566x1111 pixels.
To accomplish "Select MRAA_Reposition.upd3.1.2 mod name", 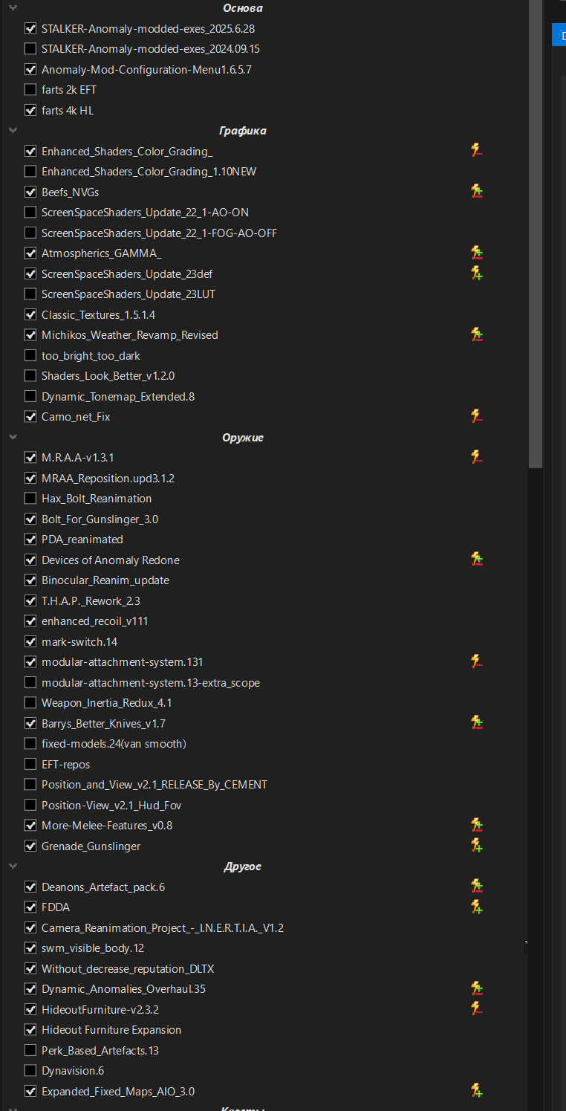I will (x=108, y=478).
